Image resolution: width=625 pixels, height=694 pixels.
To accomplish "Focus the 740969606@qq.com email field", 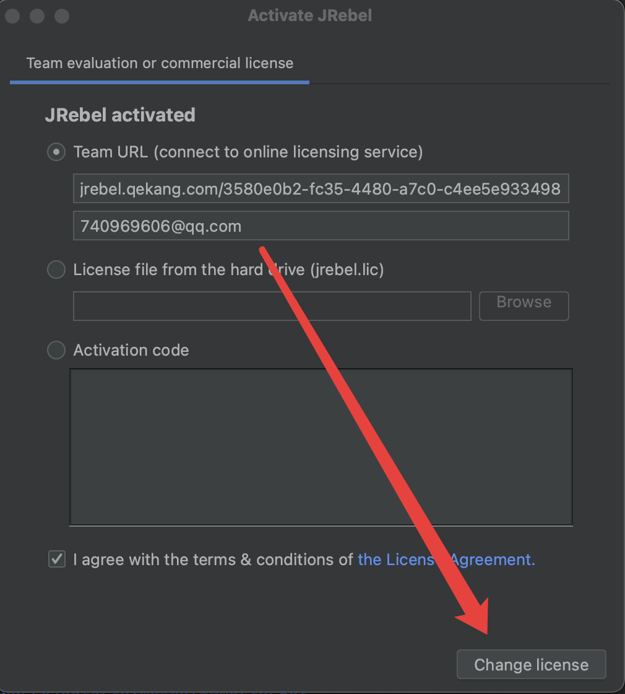I will point(321,226).
